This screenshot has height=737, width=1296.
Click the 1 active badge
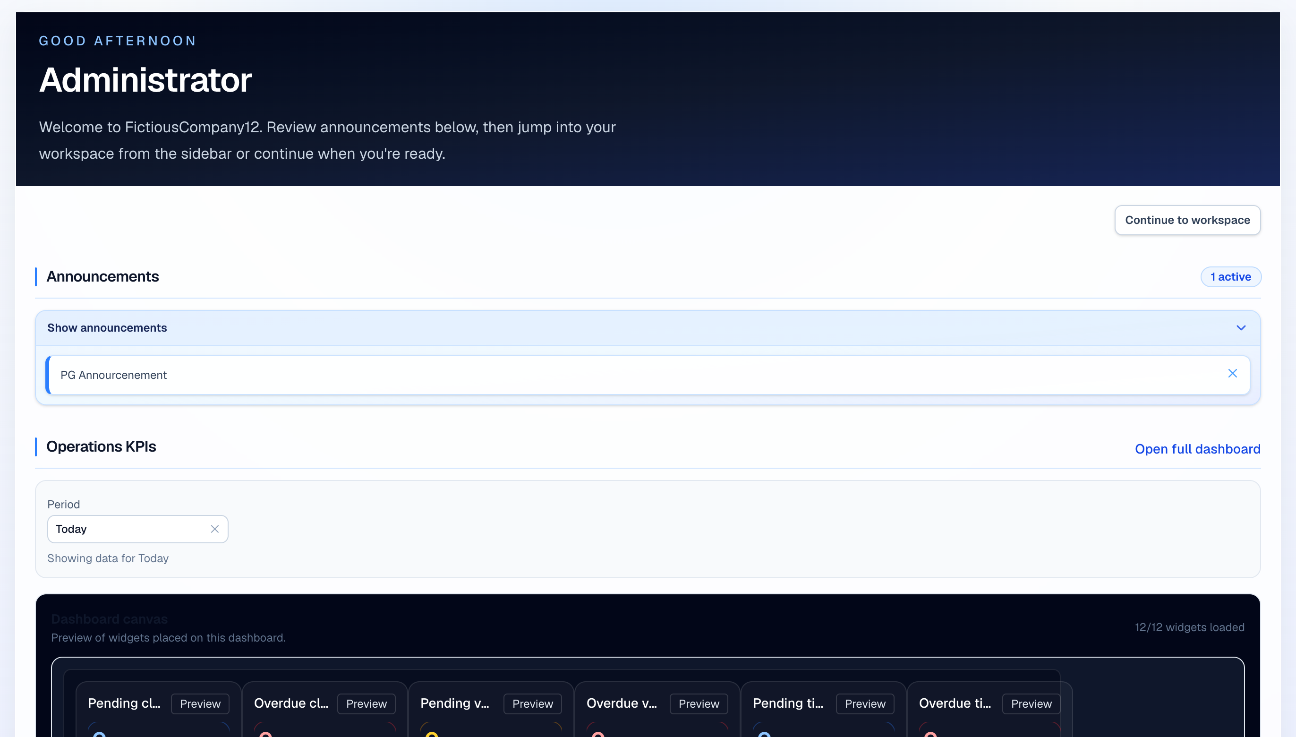[1231, 277]
